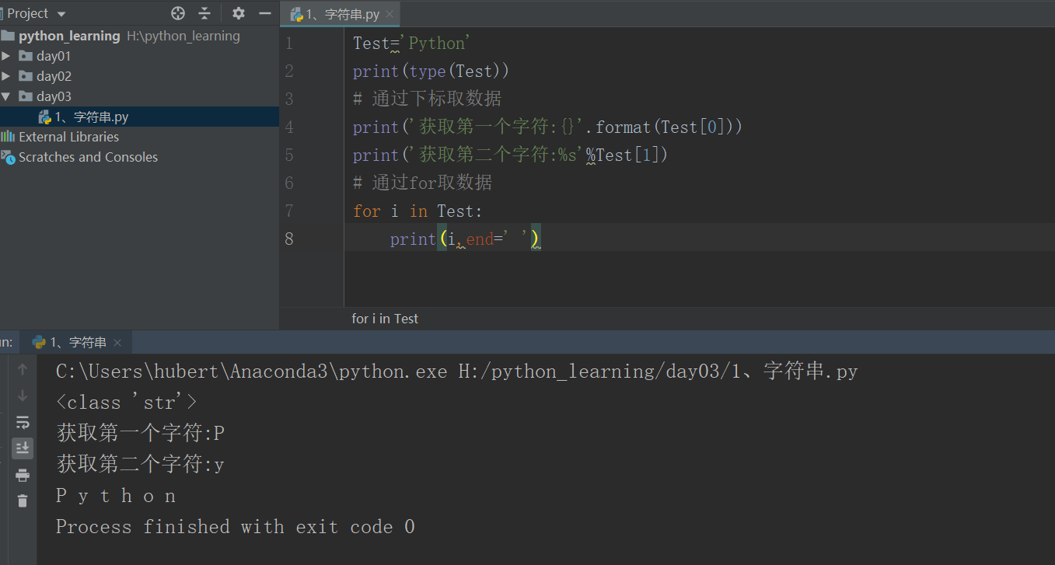This screenshot has width=1055, height=565.
Task: Click the python.exe command path in console
Action: pyautogui.click(x=456, y=371)
